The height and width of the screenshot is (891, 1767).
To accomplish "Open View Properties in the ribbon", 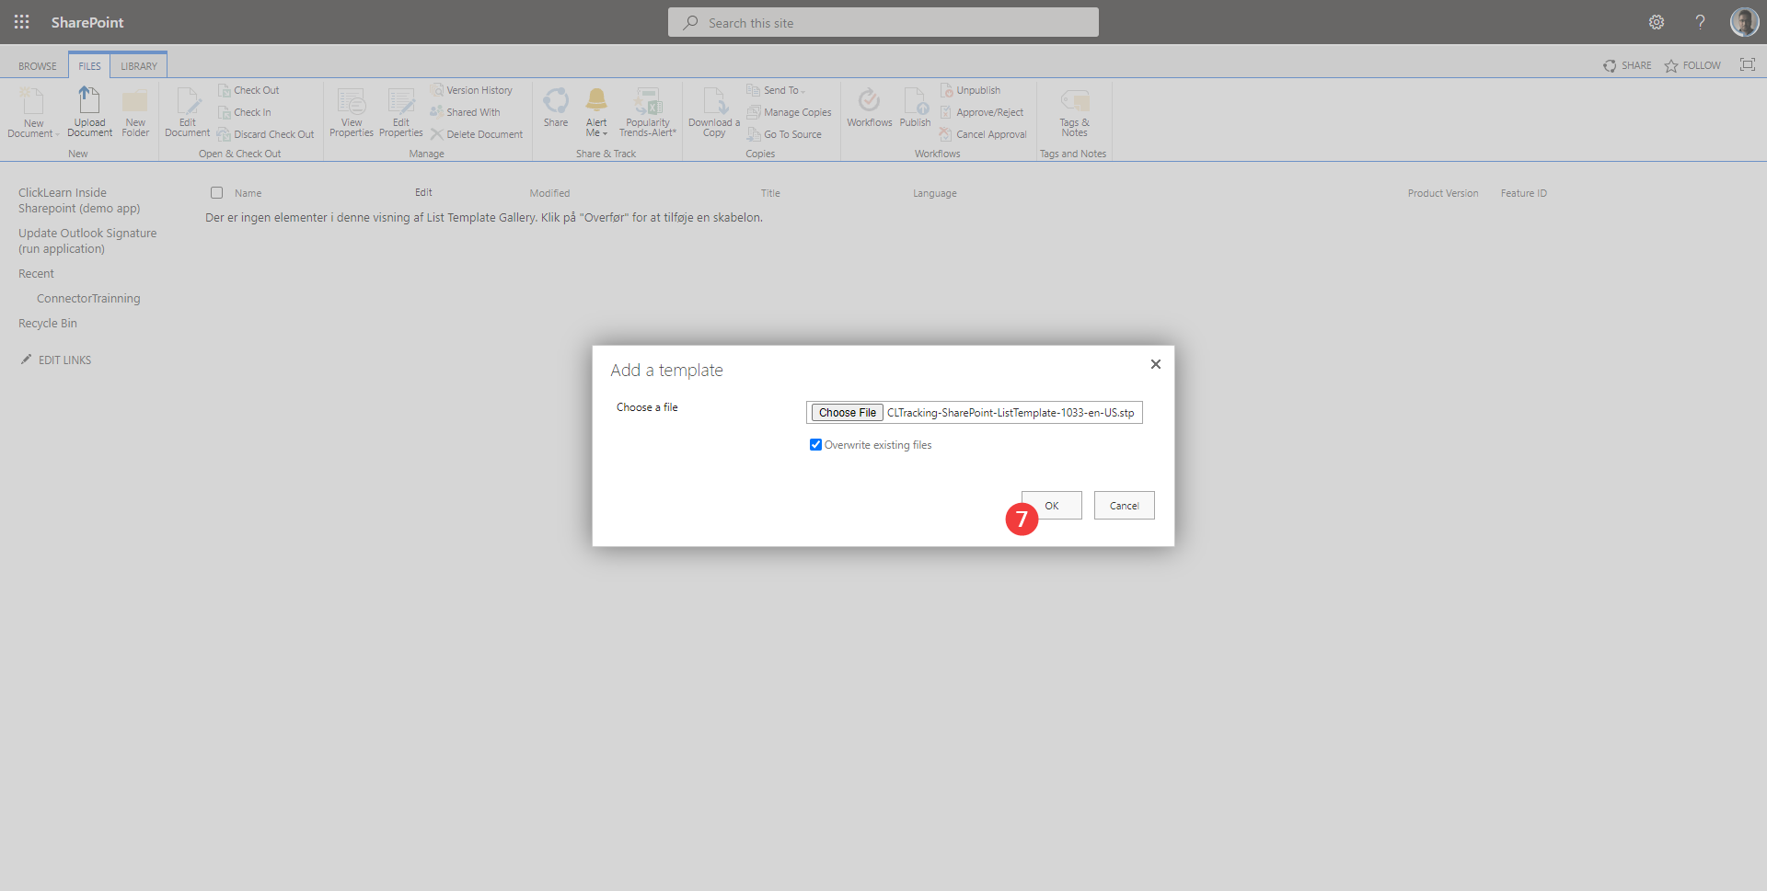I will click(x=352, y=112).
